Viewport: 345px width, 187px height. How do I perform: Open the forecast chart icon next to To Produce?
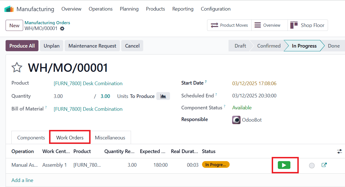click(163, 96)
